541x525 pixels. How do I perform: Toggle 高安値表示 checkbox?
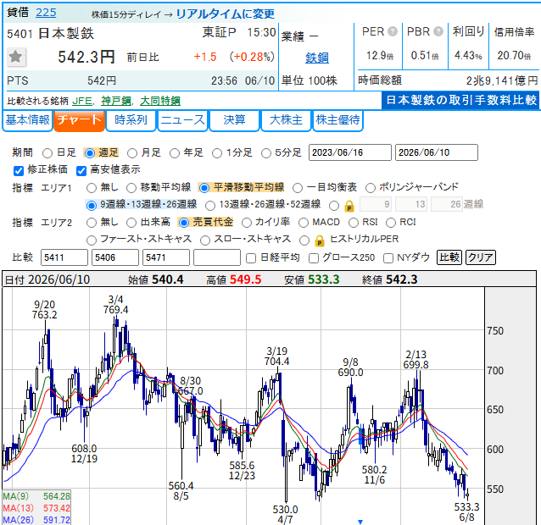point(81,170)
